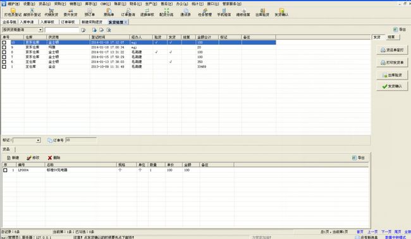Click the 手机短信 toolbar icon
The image size is (411, 239).
[224, 12]
